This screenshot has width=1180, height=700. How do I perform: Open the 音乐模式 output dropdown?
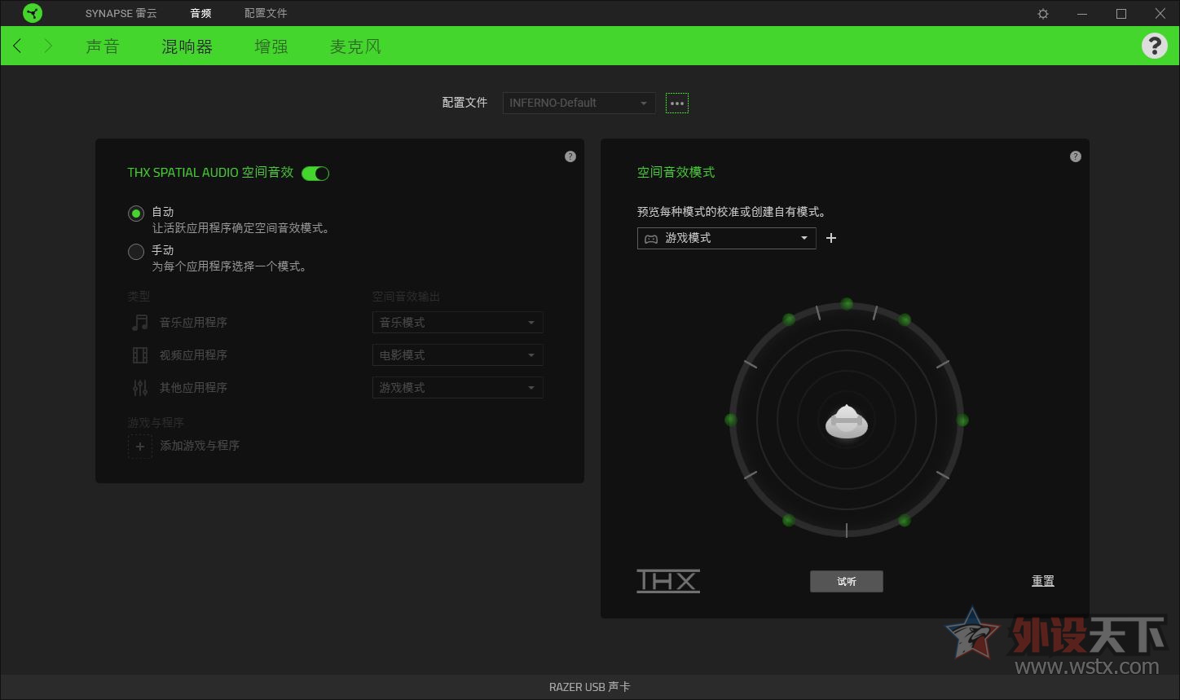tap(458, 323)
